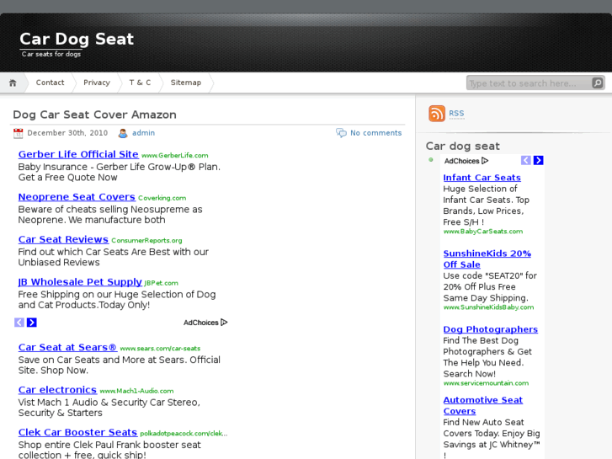
Task: Open the No comments link
Action: point(375,133)
